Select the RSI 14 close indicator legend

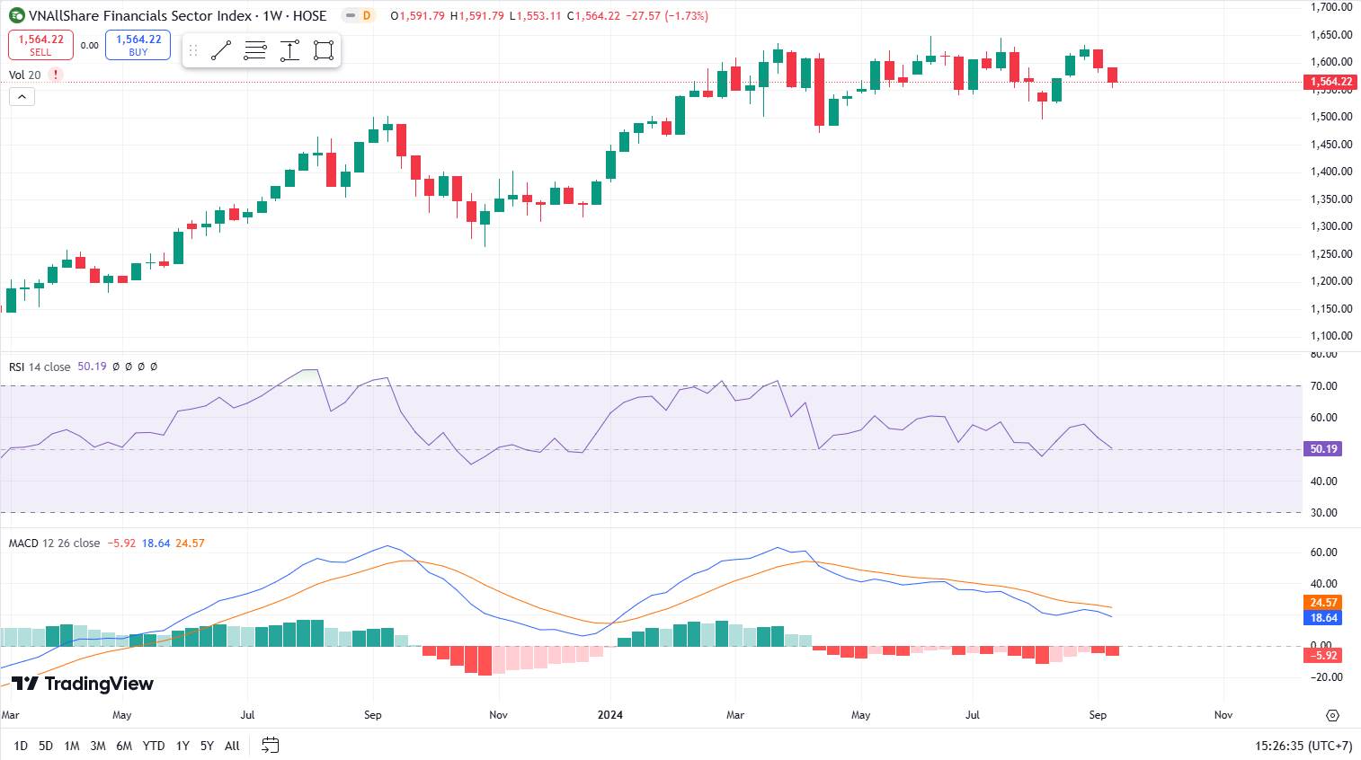(x=40, y=367)
